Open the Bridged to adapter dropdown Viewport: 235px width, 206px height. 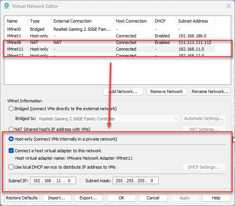pos(108,119)
